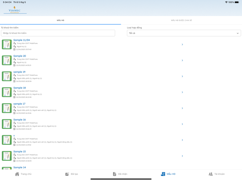Switch to the MẪU HĐ tab
Screen dimensions: 242x181
(x=60, y=20)
